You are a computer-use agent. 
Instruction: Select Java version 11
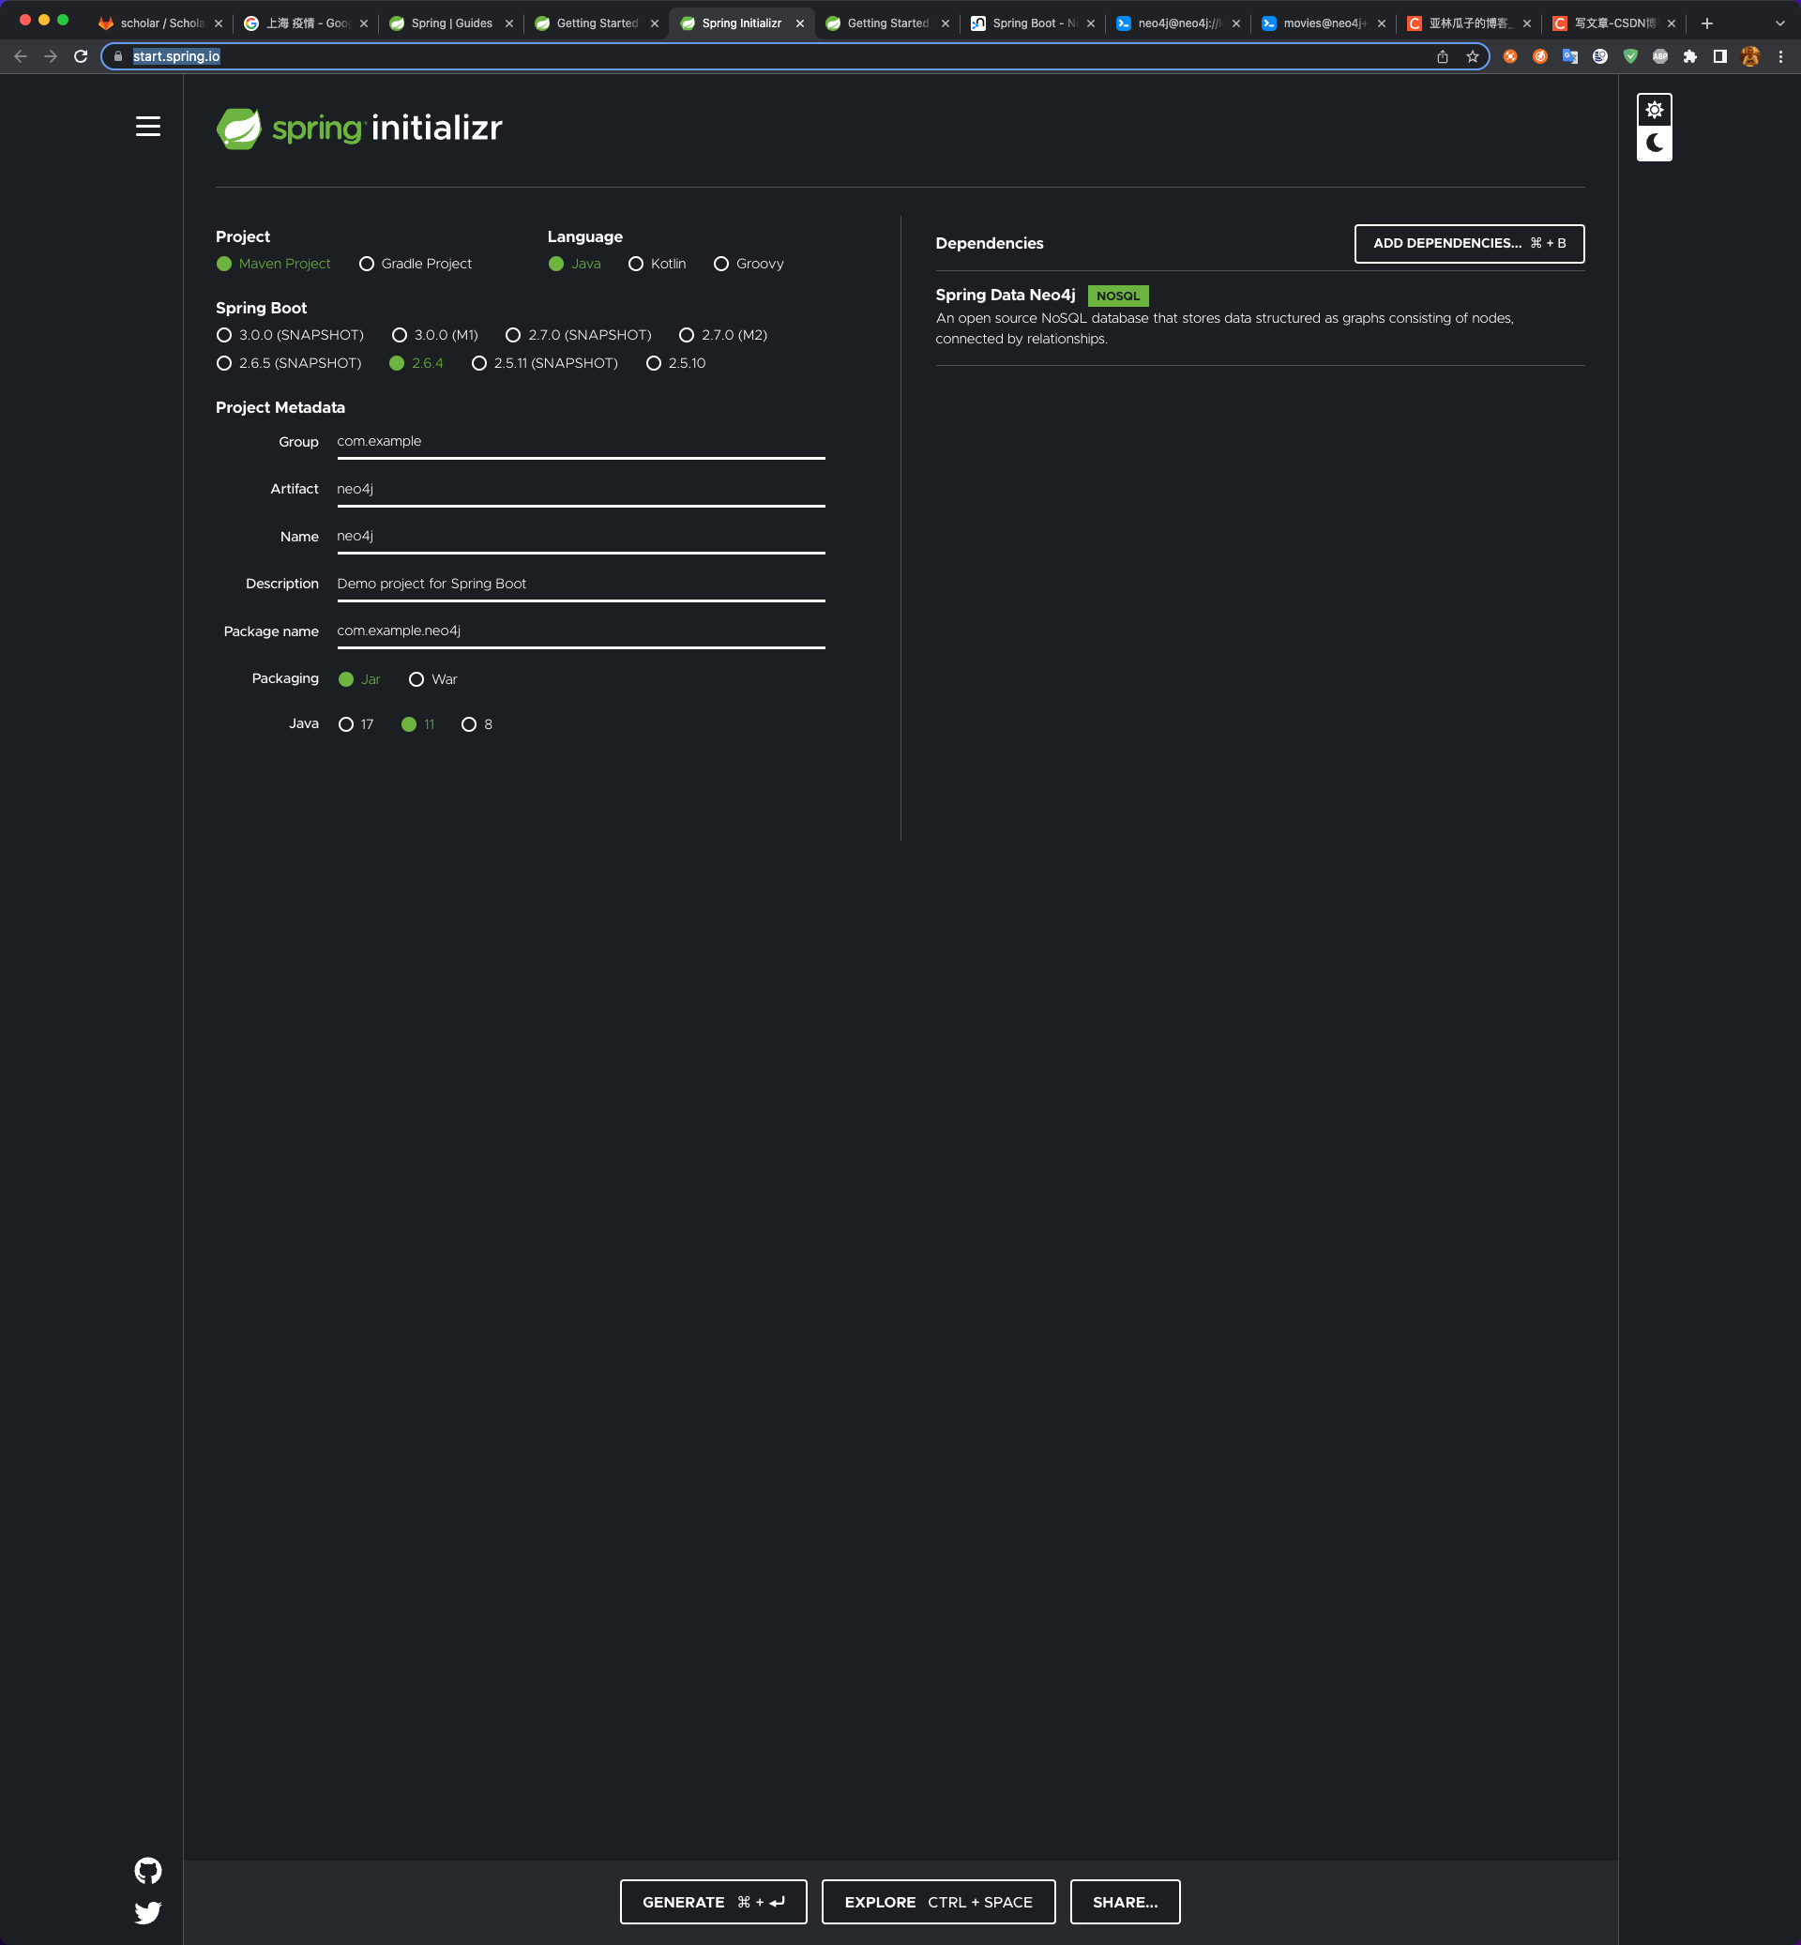(418, 724)
